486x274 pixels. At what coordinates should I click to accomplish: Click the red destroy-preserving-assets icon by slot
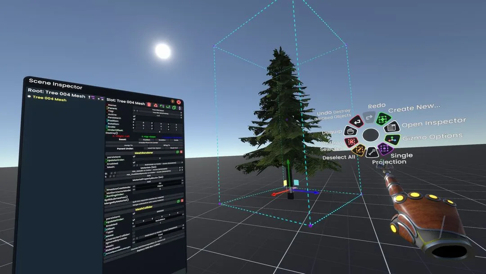(x=156, y=105)
